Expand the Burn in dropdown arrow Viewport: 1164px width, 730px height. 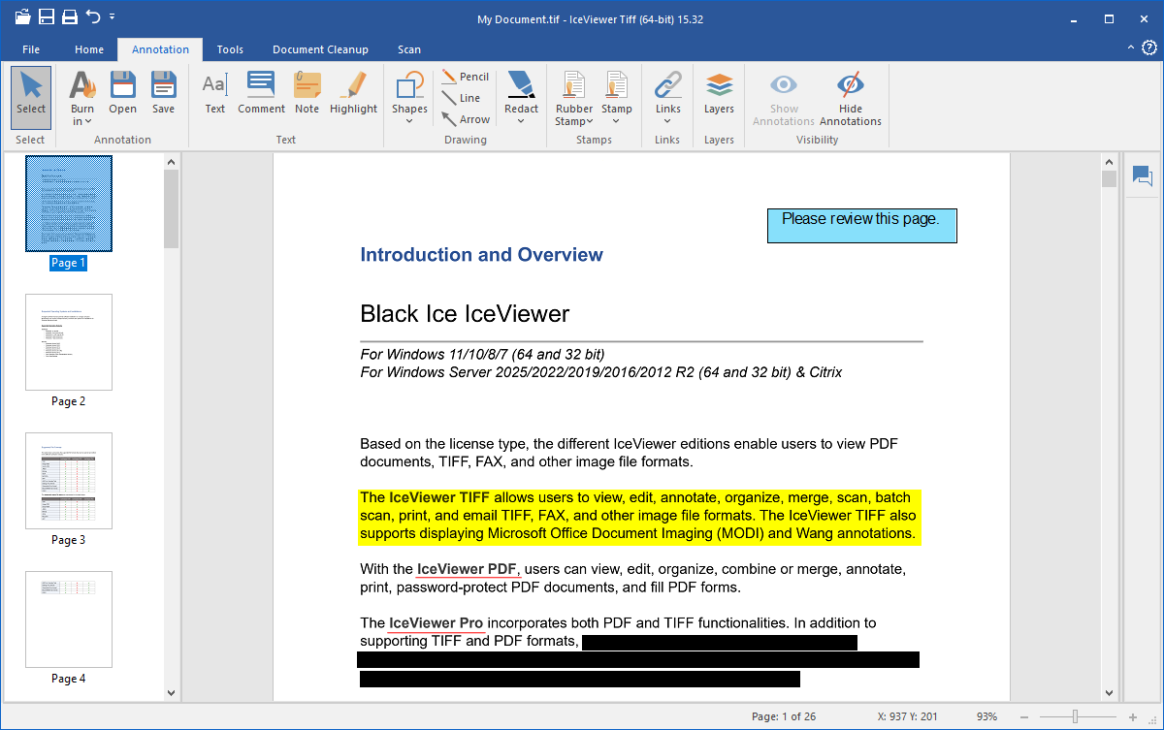click(87, 122)
